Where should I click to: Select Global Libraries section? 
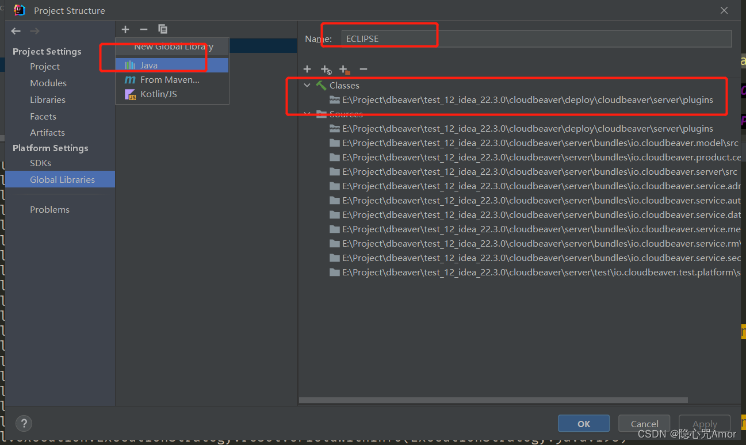60,179
